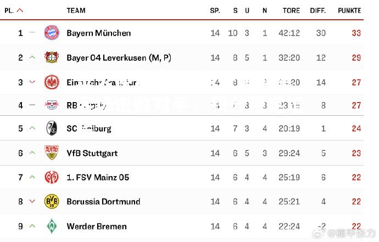Select the SP. column header
The width and height of the screenshot is (379, 242).
[215, 10]
